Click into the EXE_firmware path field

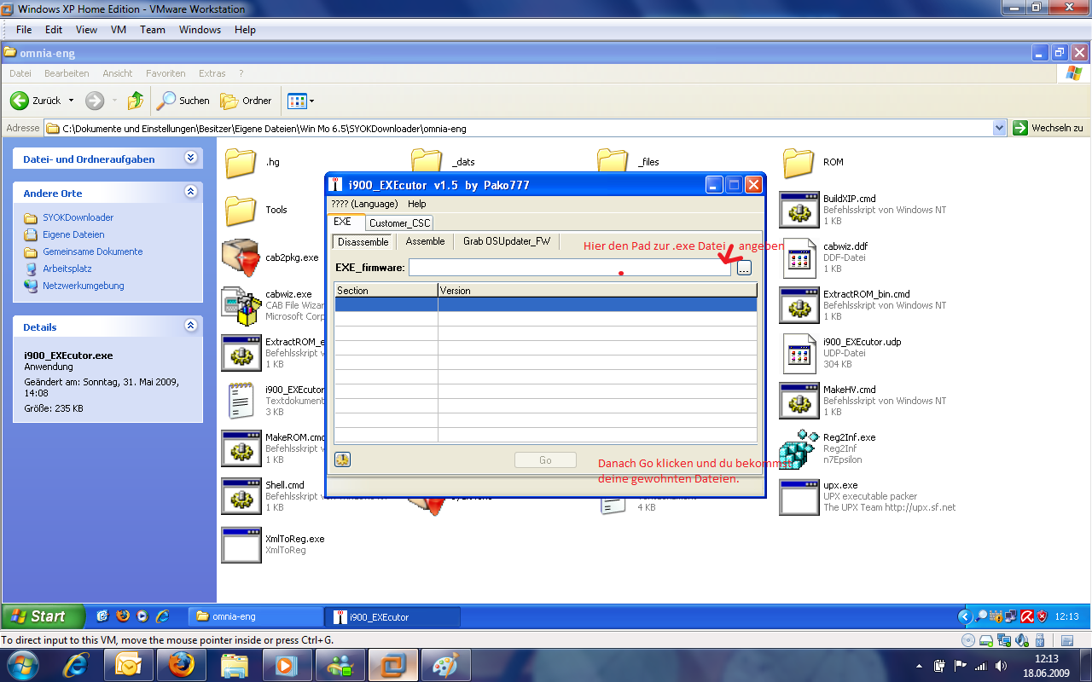coord(570,268)
